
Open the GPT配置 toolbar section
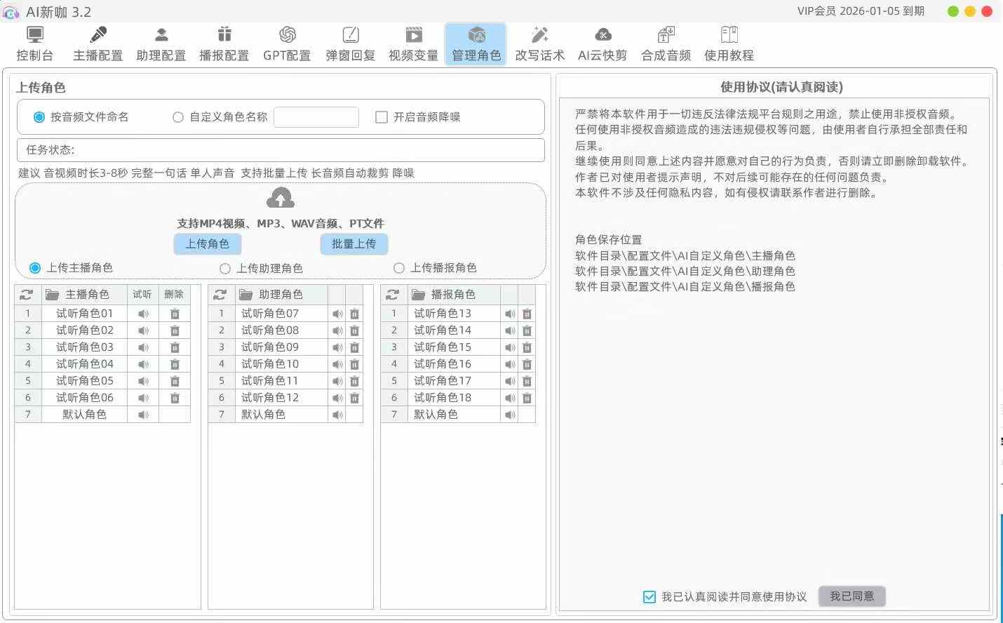(287, 44)
